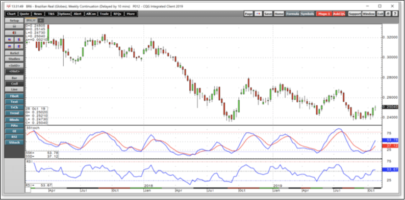Viewport: 405px width, 200px height.
Task: Select the Text annotation tool
Action: pos(14,102)
